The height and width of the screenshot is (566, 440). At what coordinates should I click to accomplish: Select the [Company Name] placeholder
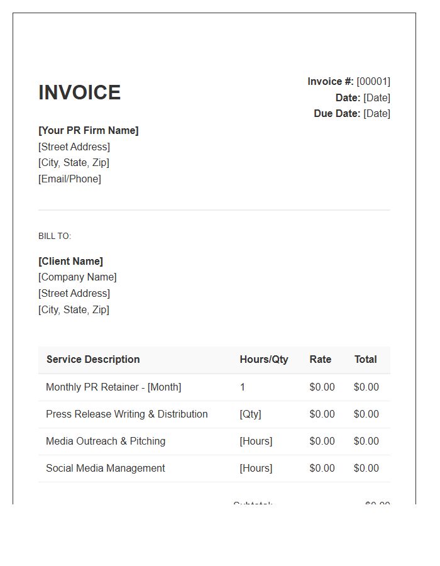(x=77, y=277)
